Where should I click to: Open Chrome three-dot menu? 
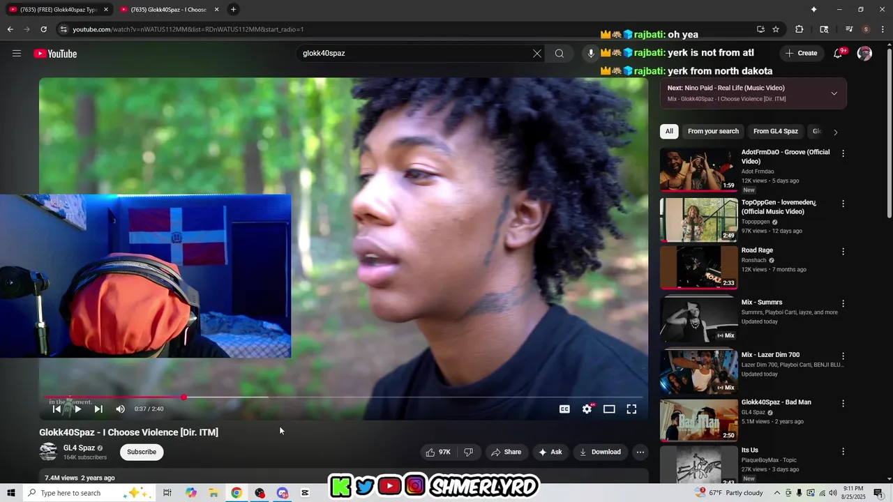coord(881,29)
